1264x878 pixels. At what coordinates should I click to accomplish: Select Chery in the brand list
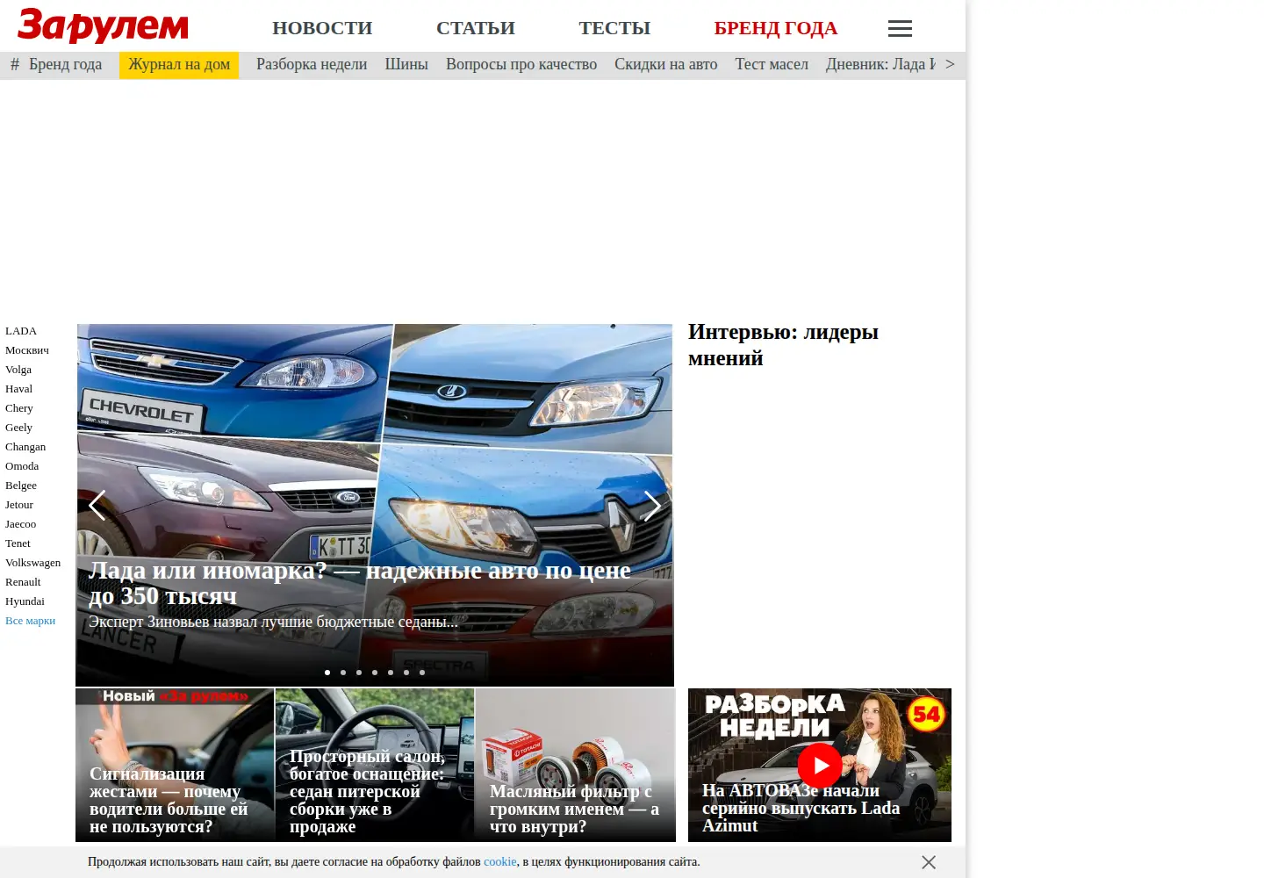pos(19,408)
